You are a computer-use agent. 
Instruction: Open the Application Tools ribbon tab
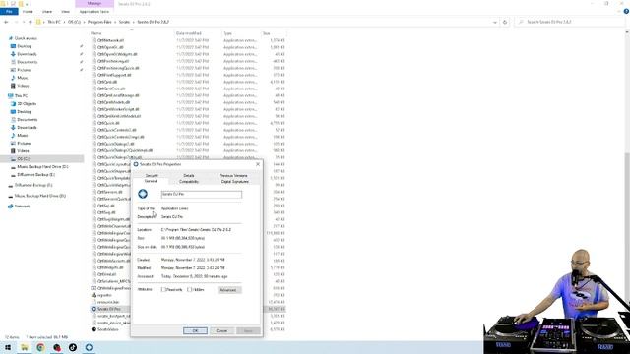94,11
